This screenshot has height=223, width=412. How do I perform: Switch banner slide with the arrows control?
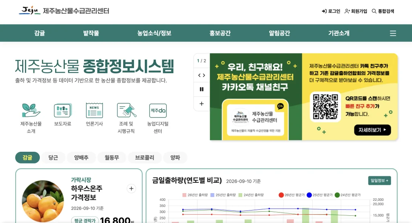(202, 75)
